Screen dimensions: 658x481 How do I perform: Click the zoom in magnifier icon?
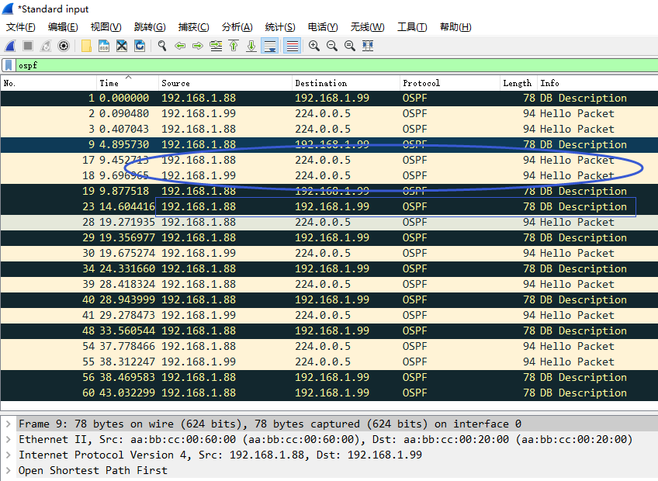(314, 46)
